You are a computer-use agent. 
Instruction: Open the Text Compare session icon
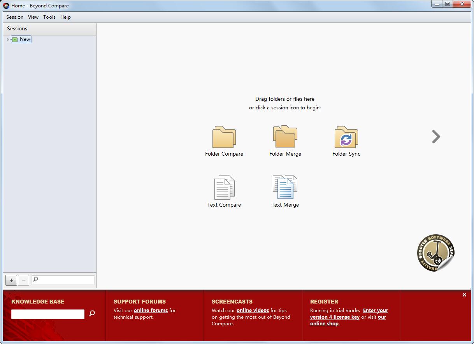[x=224, y=188]
